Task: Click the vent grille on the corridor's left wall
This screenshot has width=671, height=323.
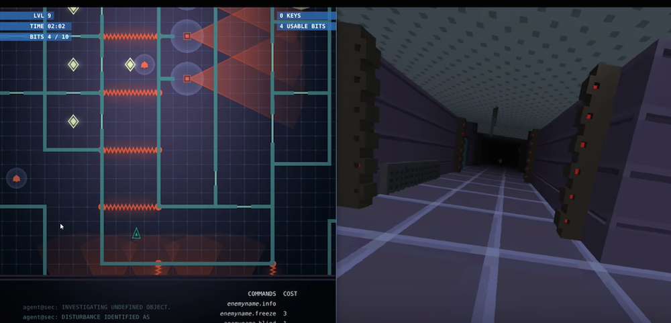Action: click(410, 176)
